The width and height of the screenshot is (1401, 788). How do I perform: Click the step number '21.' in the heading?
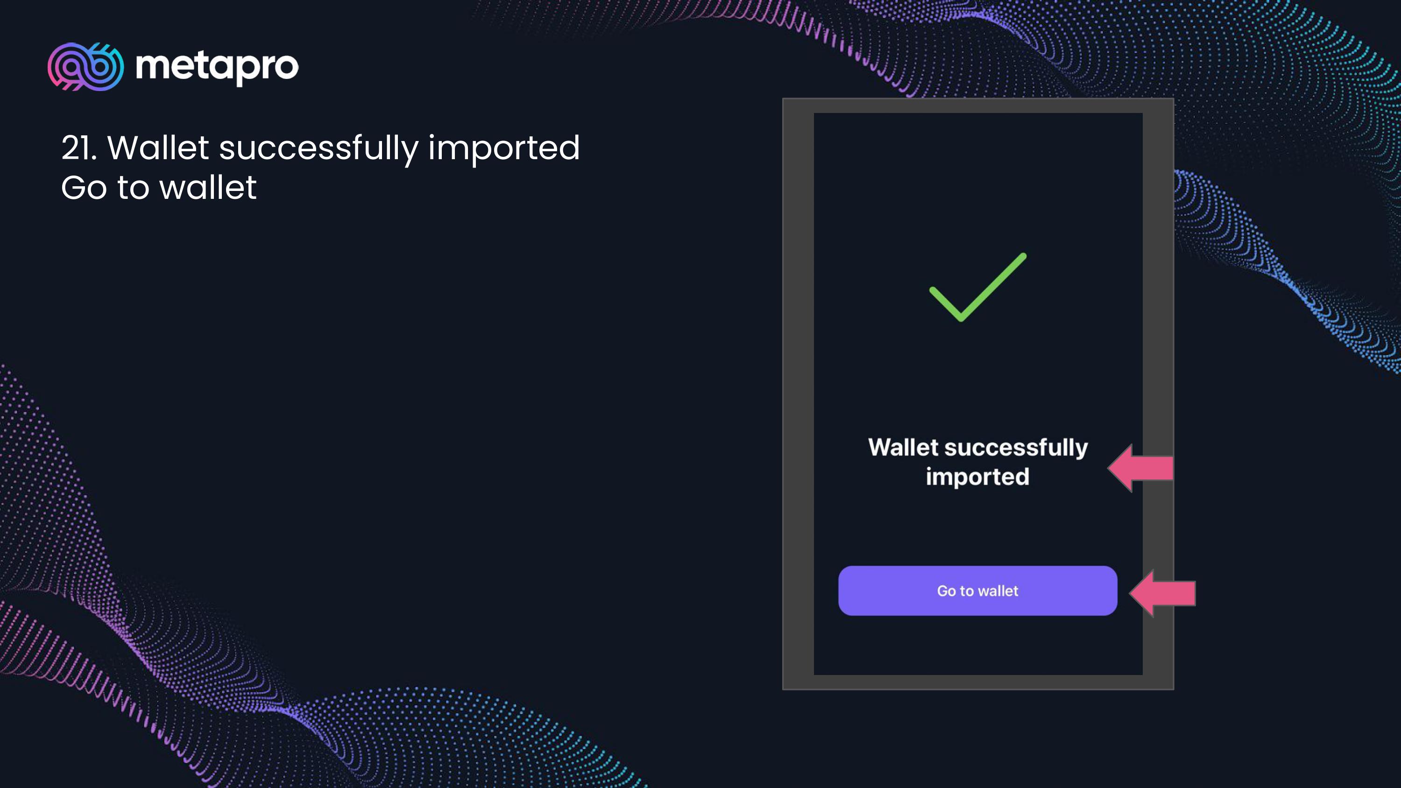[x=79, y=148]
